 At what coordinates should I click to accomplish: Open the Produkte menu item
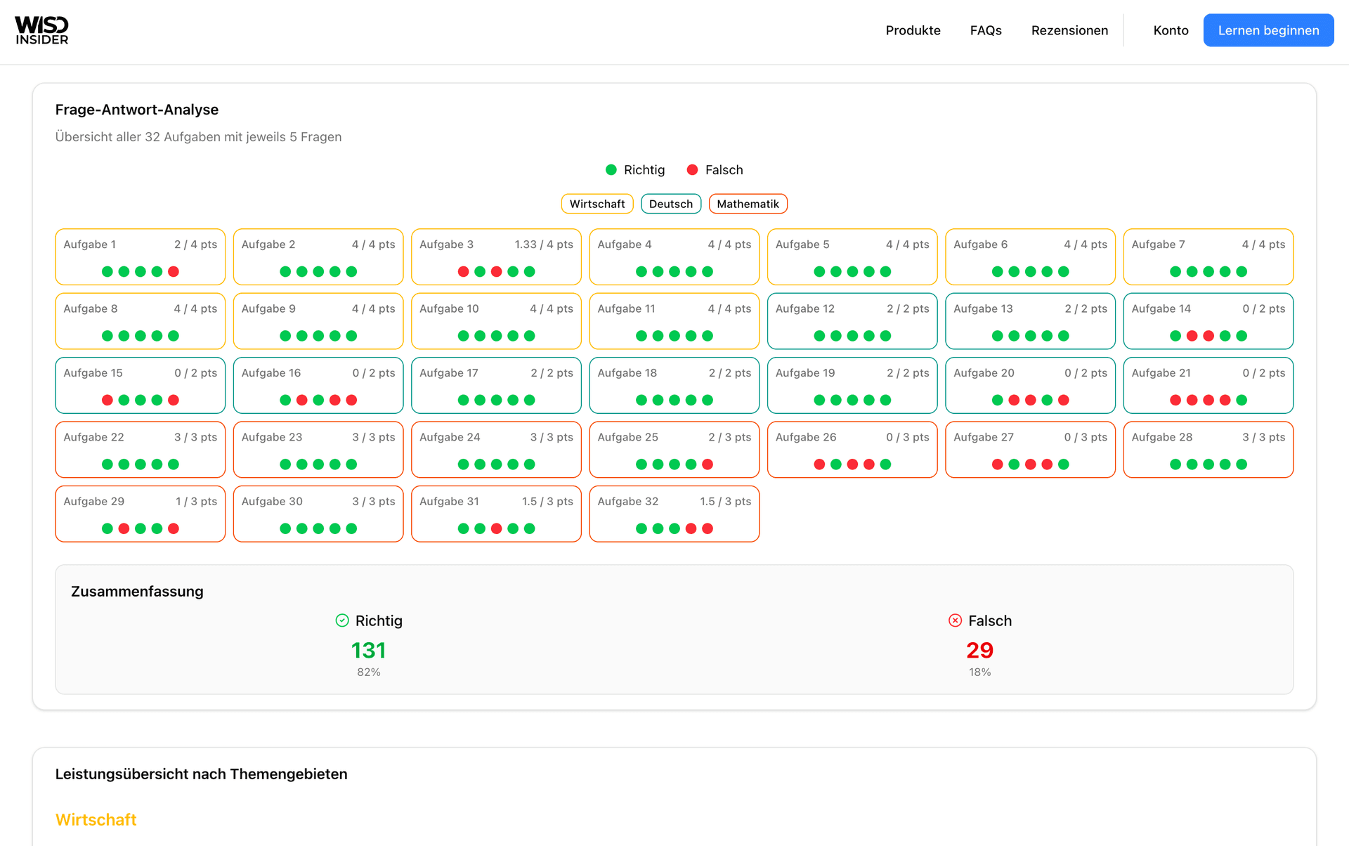tap(913, 30)
